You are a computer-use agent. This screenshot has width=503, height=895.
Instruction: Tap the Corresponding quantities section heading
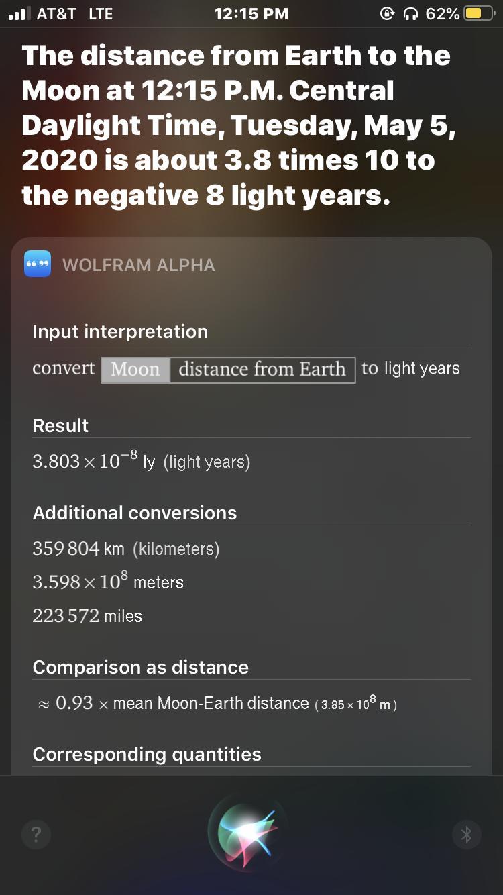[x=147, y=754]
